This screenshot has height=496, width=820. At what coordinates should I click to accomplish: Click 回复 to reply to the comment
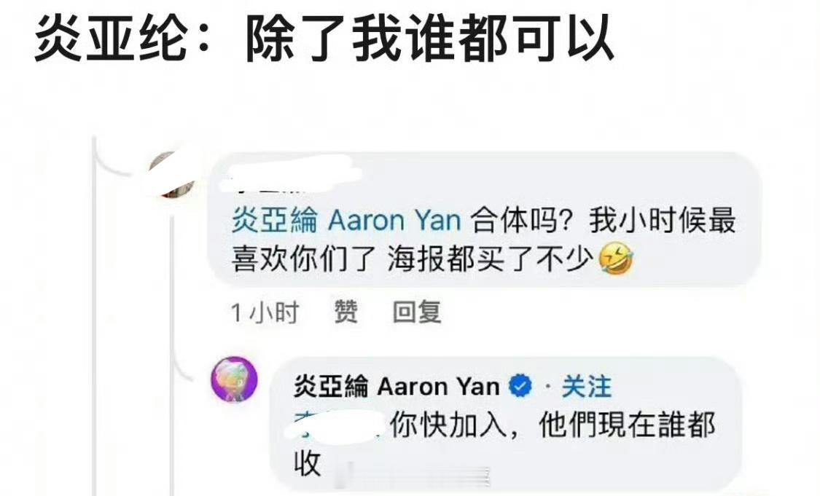[x=417, y=312]
